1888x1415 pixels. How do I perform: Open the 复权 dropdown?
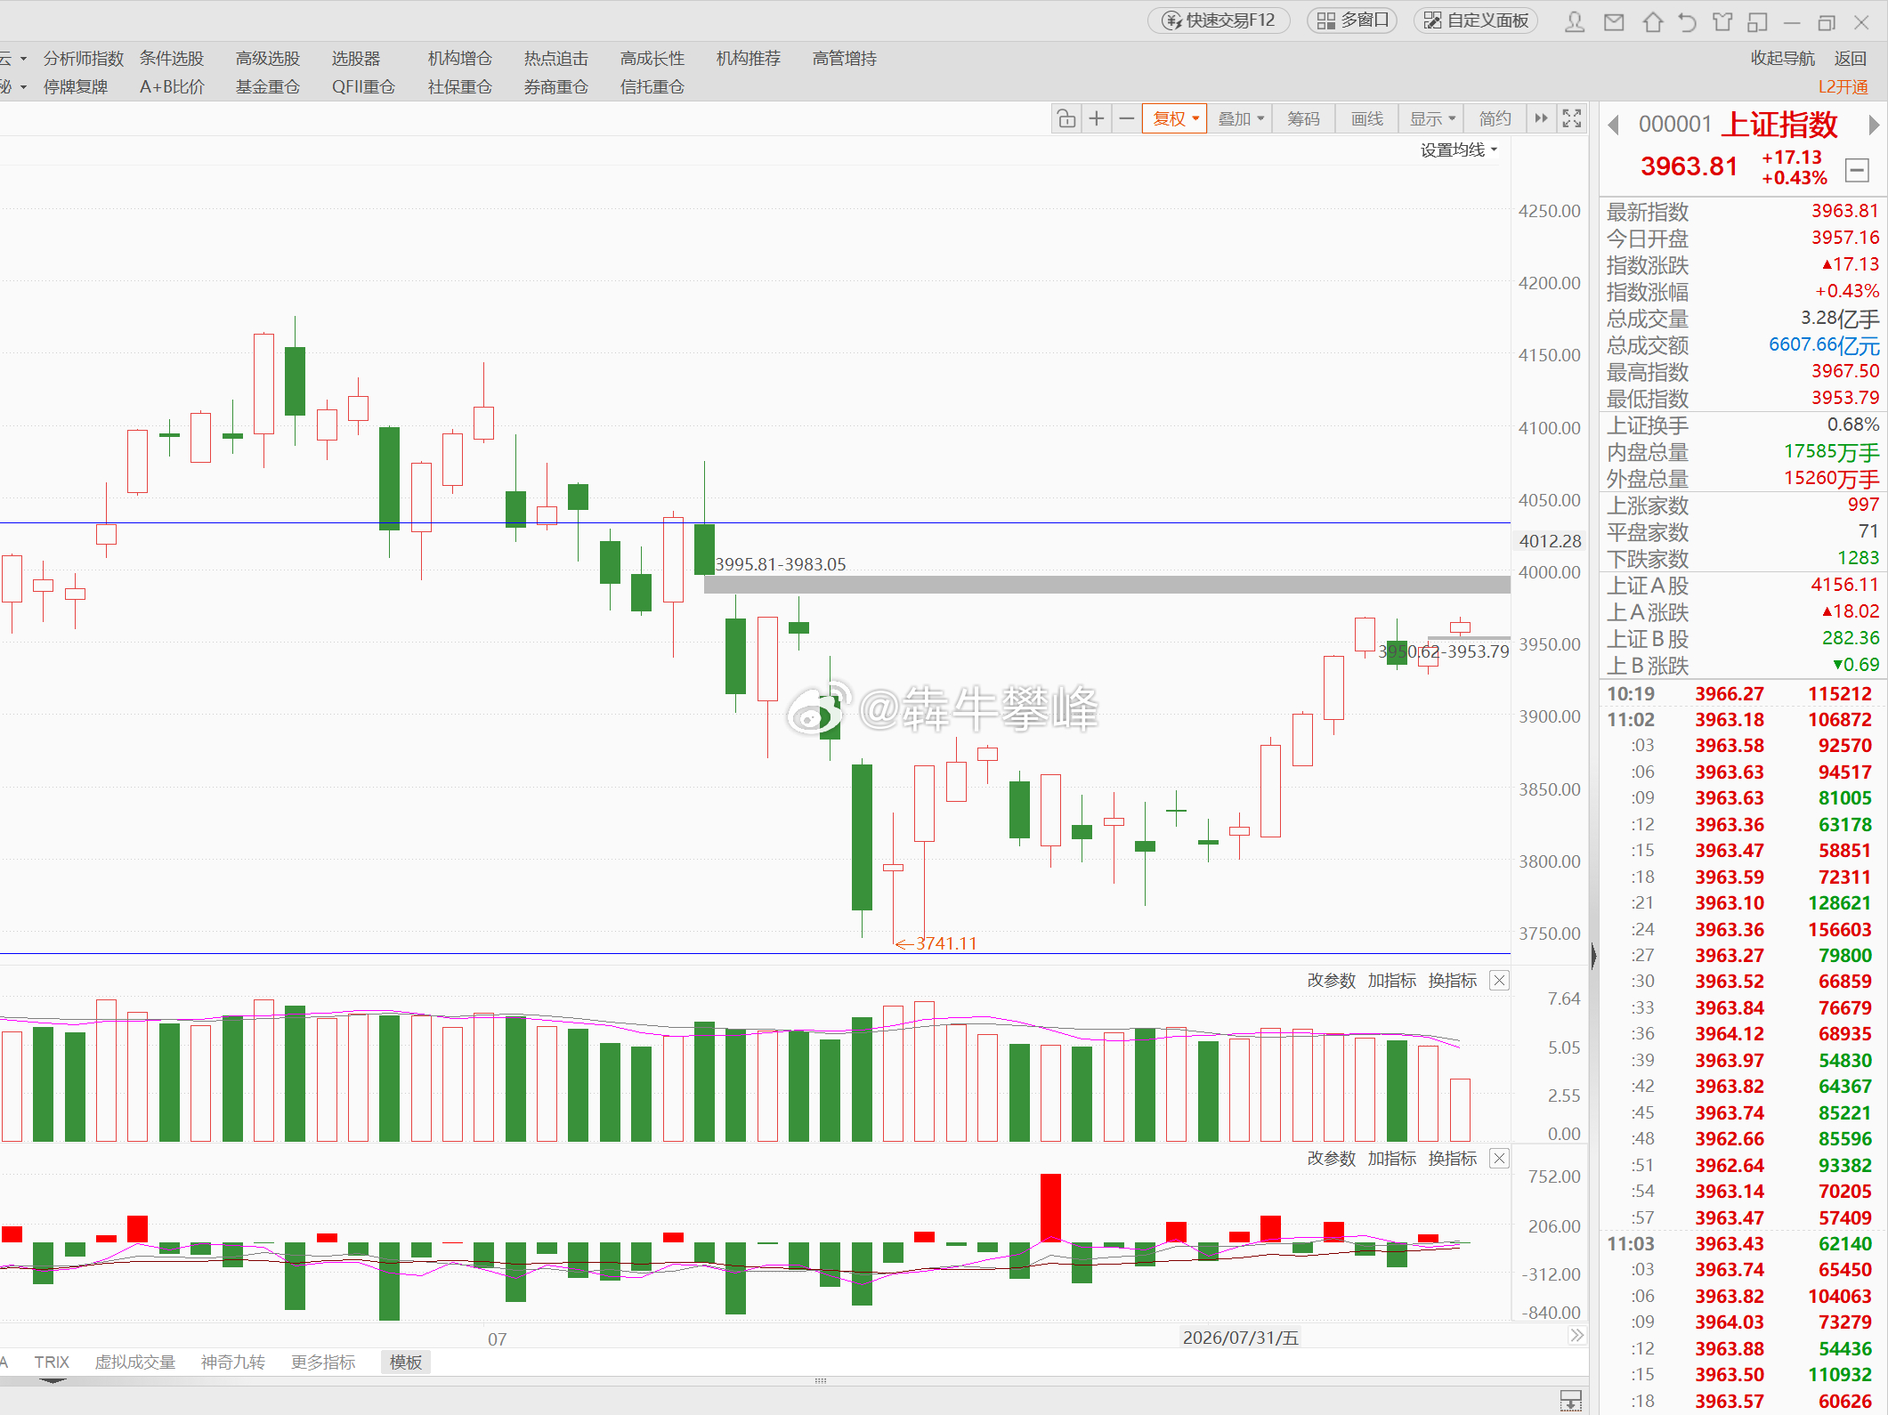[x=1175, y=118]
